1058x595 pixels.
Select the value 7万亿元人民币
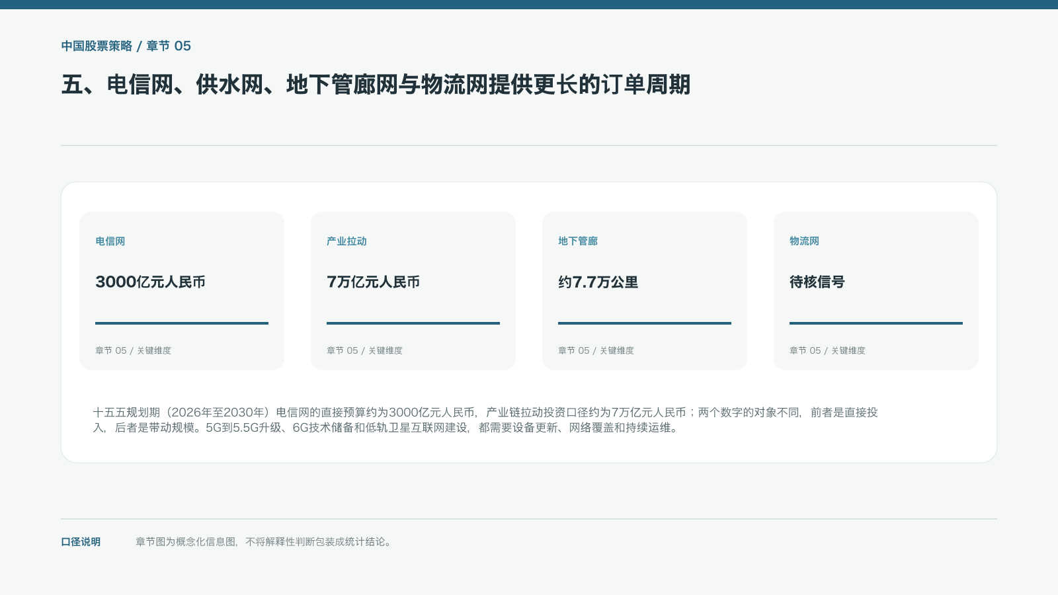pyautogui.click(x=374, y=282)
